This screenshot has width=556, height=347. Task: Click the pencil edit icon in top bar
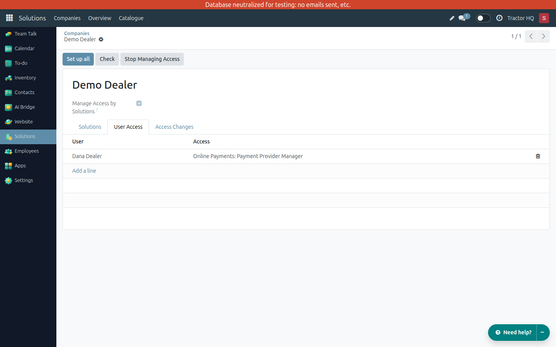click(452, 18)
